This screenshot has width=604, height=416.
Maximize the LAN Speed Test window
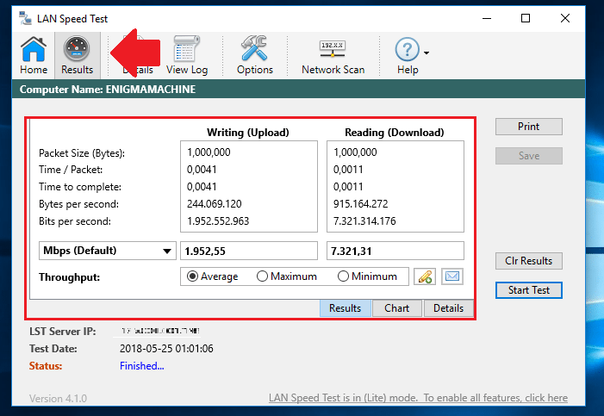pos(526,18)
